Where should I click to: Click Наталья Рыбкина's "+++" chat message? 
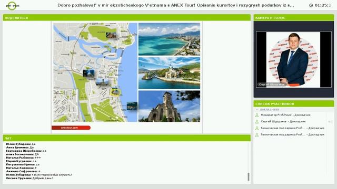click(23, 157)
